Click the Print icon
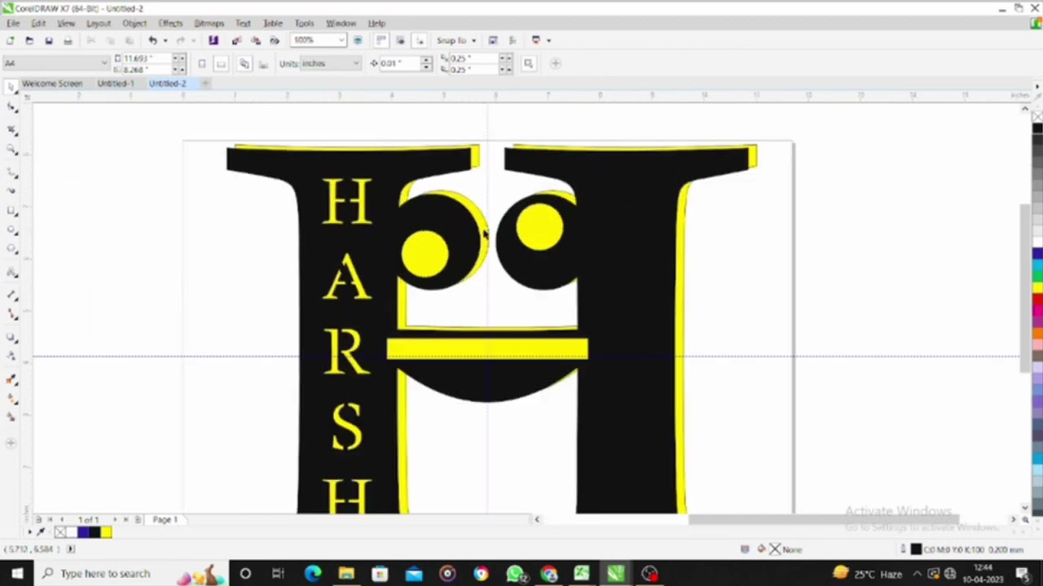The image size is (1043, 586). point(68,41)
